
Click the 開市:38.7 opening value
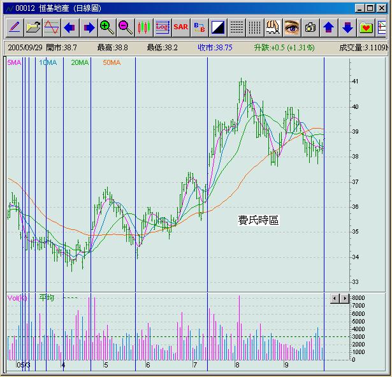click(61, 48)
